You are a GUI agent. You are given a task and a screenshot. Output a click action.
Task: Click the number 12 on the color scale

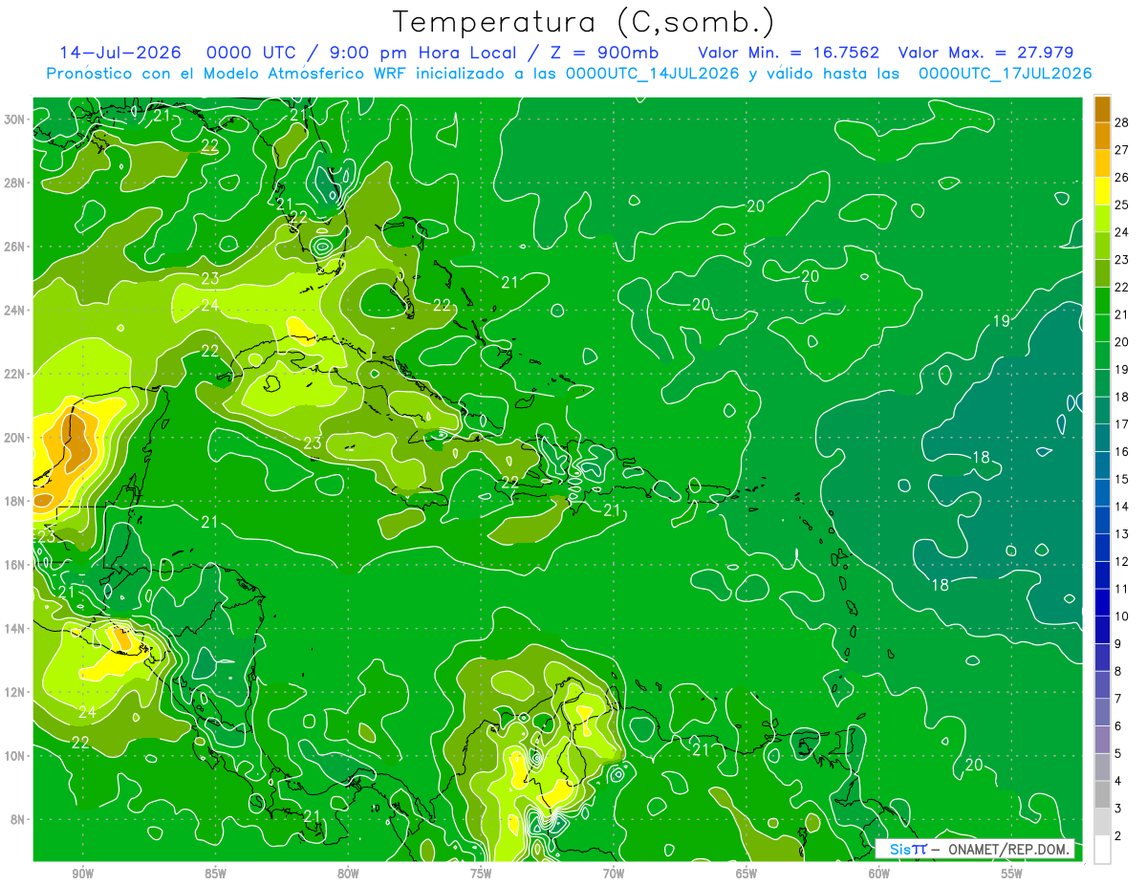[1121, 561]
